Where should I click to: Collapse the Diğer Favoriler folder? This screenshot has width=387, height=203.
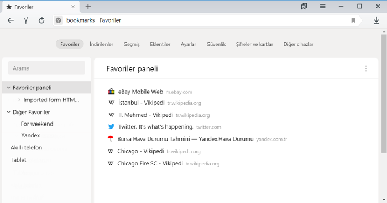[8, 112]
